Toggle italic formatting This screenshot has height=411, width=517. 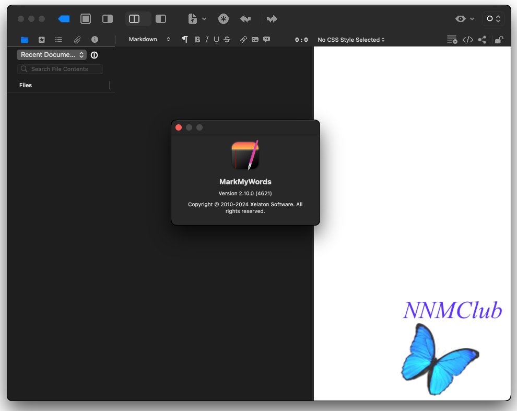(x=207, y=40)
